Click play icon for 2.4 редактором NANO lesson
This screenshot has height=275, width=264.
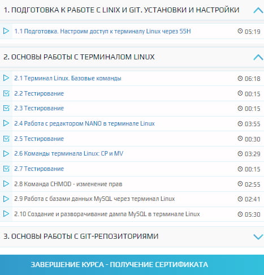coord(6,123)
